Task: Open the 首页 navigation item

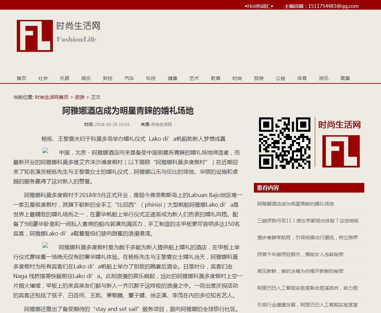Action: coord(21,78)
